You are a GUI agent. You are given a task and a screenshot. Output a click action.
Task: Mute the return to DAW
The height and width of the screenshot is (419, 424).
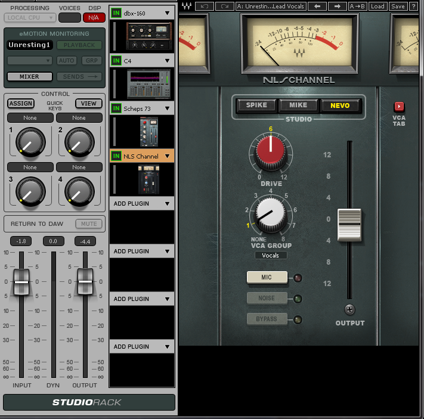coord(89,224)
